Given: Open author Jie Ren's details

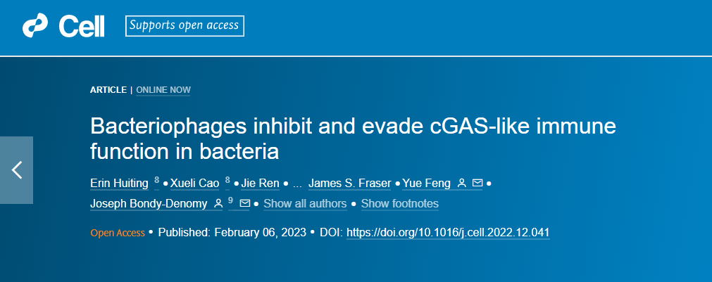Looking at the screenshot, I should [260, 184].
